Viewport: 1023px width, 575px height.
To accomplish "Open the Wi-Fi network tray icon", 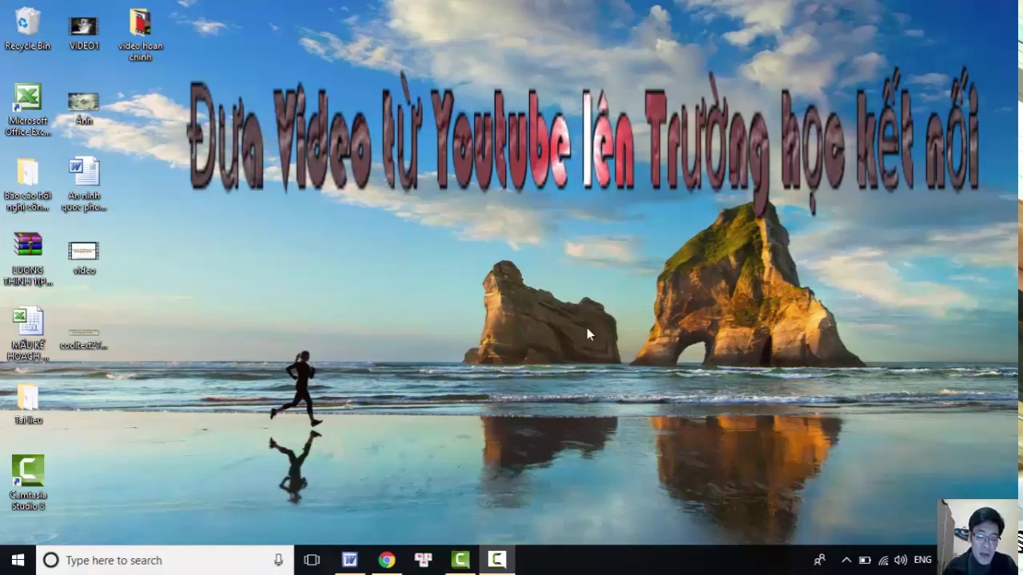I will (x=883, y=560).
